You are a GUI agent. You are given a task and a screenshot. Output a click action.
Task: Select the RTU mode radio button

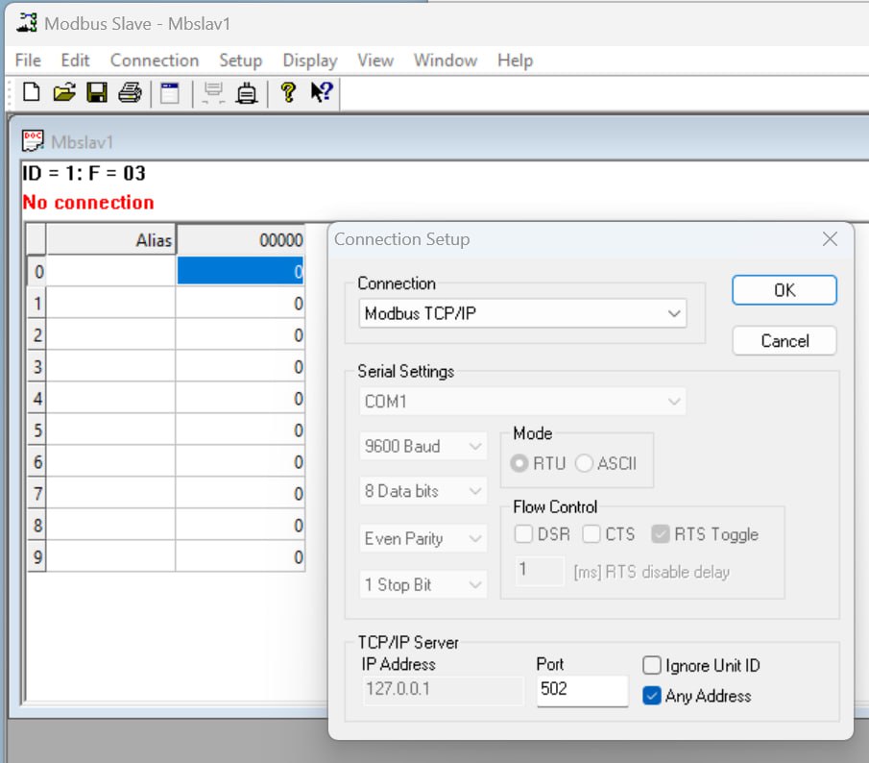pos(519,463)
